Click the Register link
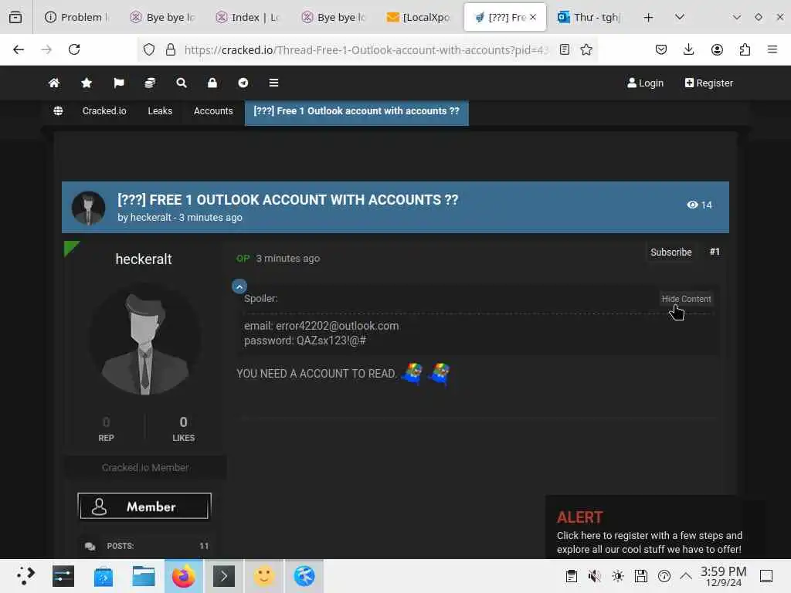The image size is (791, 593). [x=709, y=83]
